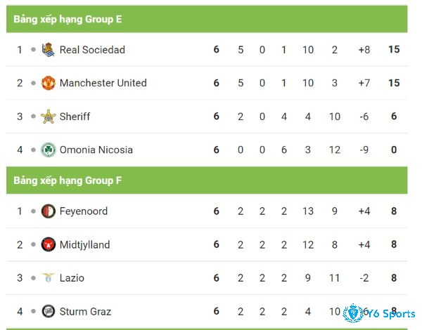Click Real Sociedad's 15 points value
The height and width of the screenshot is (330, 422).
click(394, 50)
